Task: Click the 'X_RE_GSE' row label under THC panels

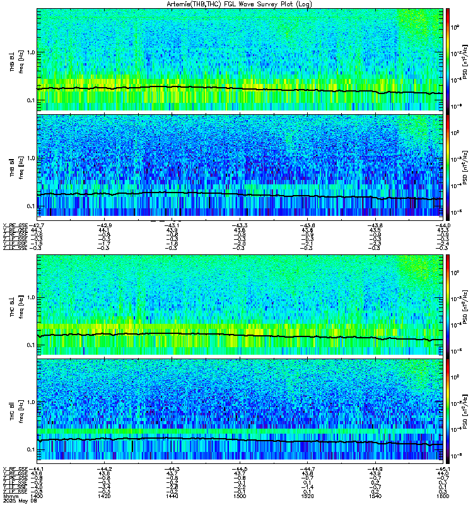Action: coord(15,469)
